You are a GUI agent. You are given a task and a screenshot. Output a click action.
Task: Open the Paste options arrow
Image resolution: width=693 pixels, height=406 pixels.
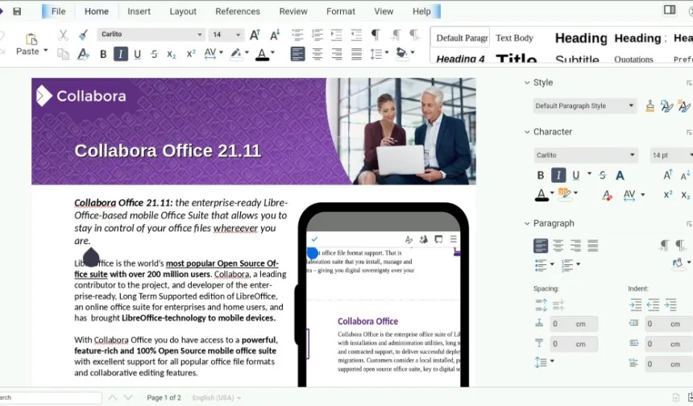tap(45, 52)
